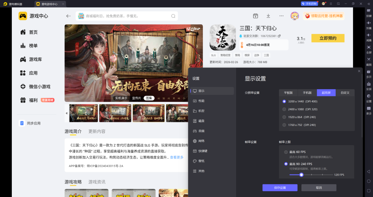Open the three-dot more menu in header
Viewport: 373px width, 197px height.
281,16
